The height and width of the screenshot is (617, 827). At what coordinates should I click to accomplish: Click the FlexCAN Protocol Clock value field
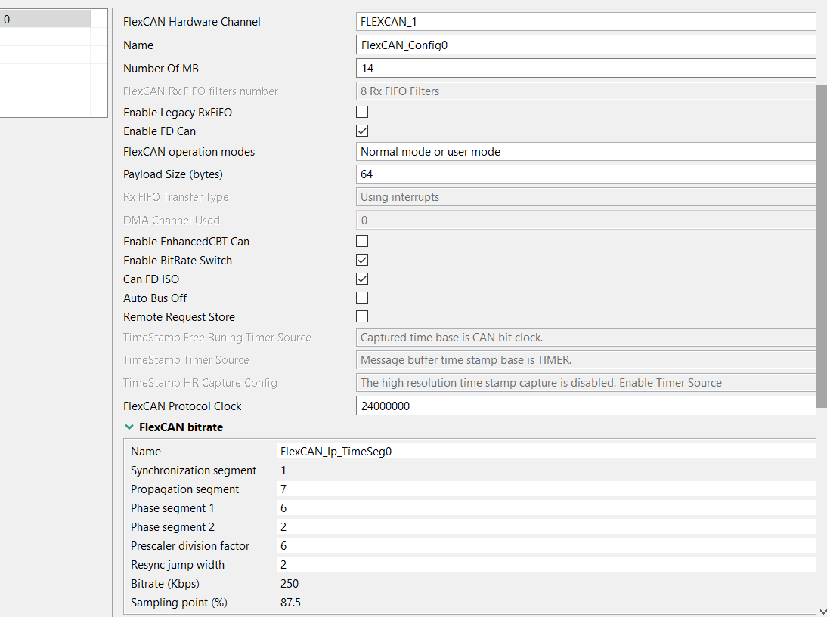click(x=586, y=406)
